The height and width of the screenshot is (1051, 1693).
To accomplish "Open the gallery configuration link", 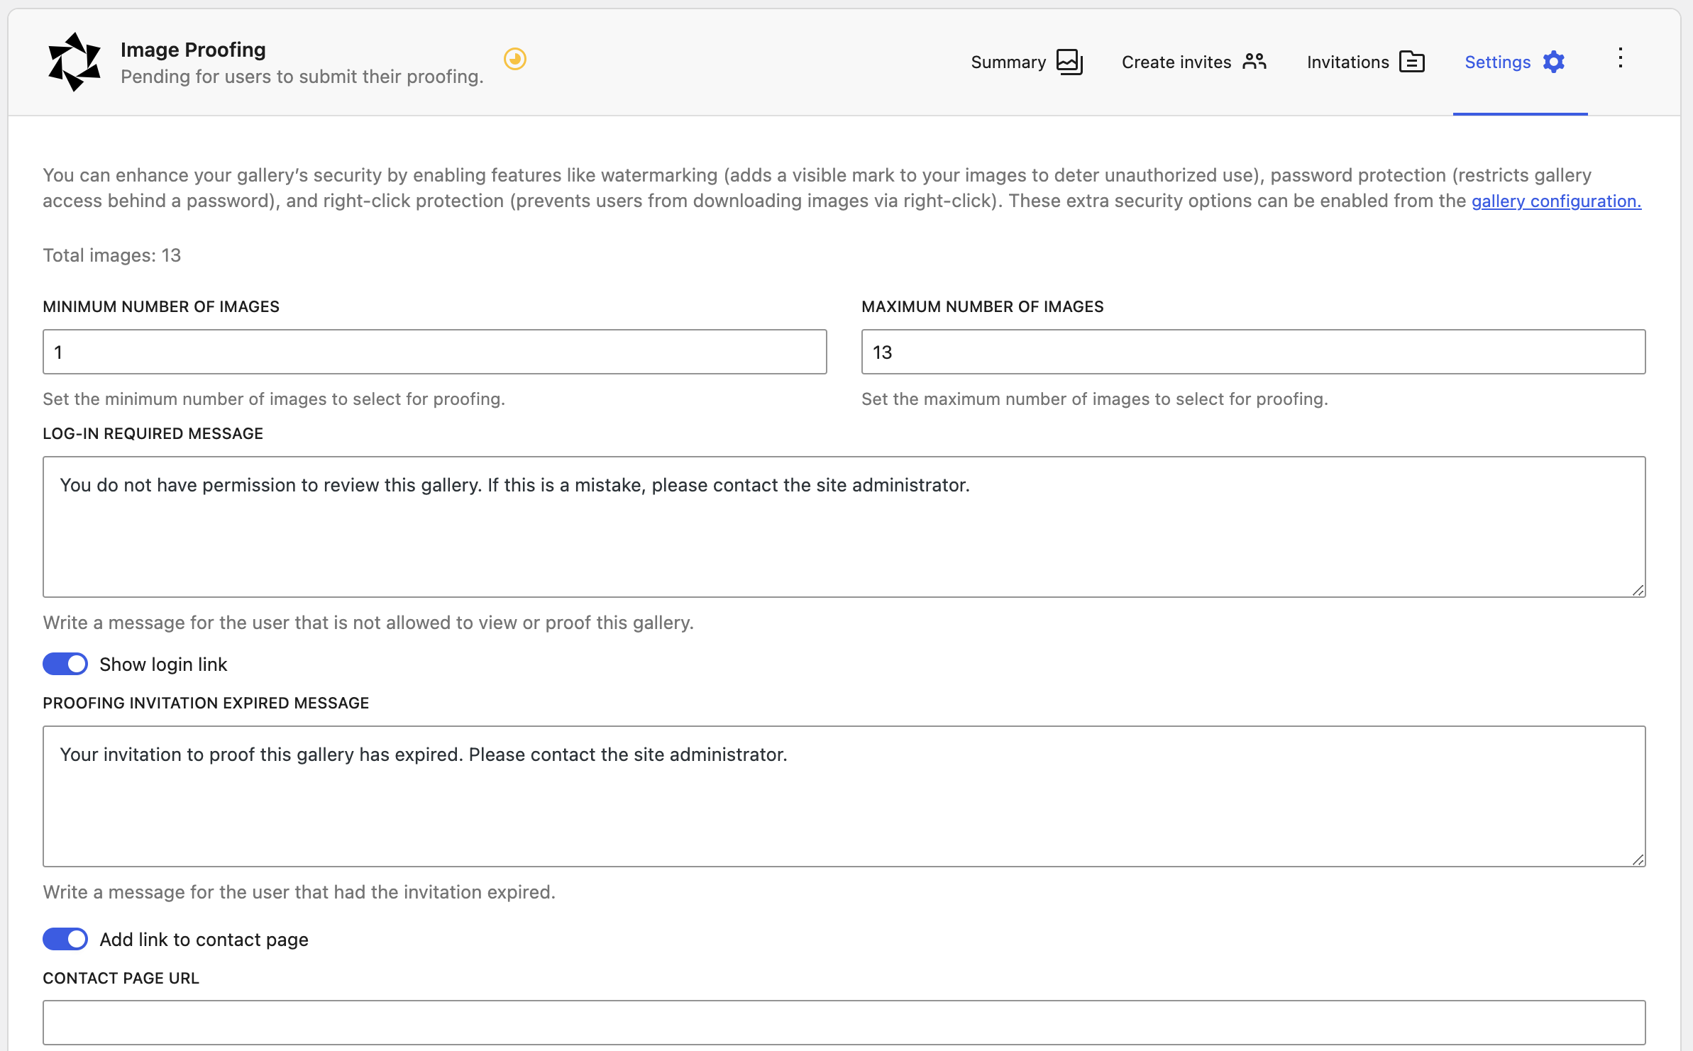I will (1556, 201).
